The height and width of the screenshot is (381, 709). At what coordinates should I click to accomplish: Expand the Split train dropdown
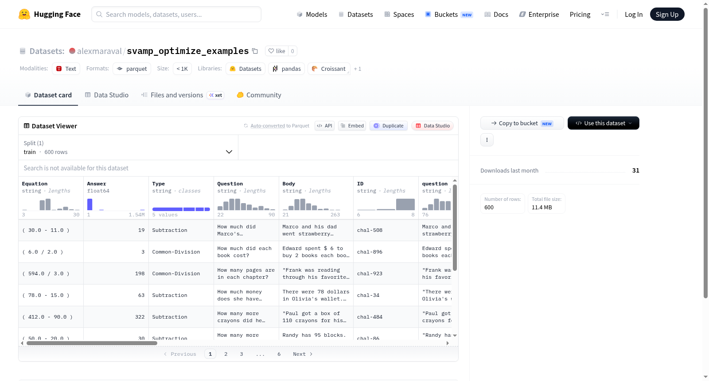(x=129, y=147)
